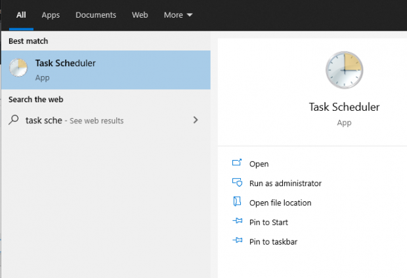This screenshot has width=407, height=278.
Task: Switch to the All search tab
Action: point(21,15)
